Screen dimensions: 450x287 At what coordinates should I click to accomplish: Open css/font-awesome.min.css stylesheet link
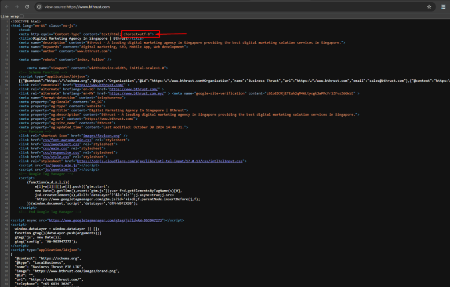(67, 140)
